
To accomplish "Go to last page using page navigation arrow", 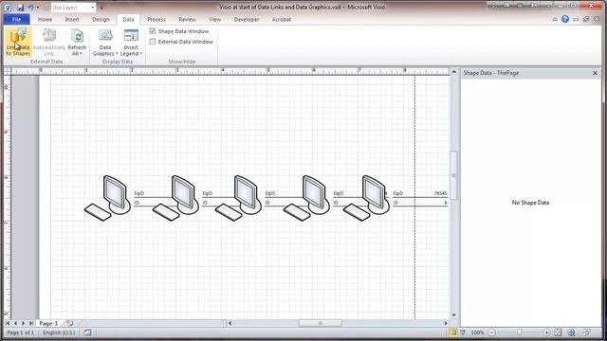I will [31, 323].
